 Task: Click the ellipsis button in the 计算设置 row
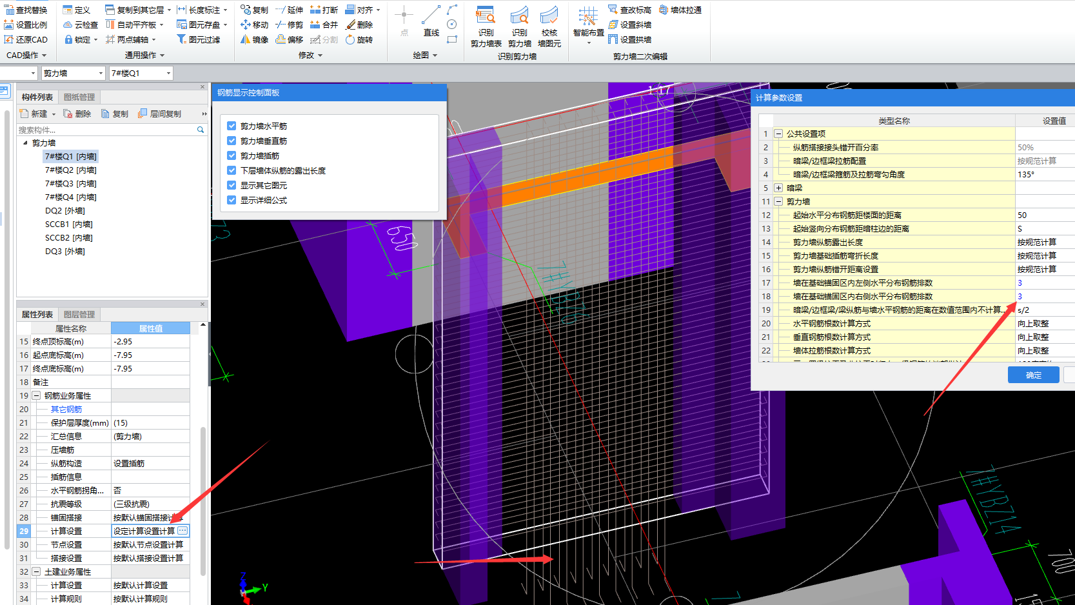pos(182,530)
